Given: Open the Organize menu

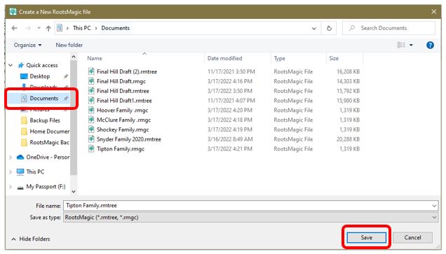Looking at the screenshot, I should 27,45.
